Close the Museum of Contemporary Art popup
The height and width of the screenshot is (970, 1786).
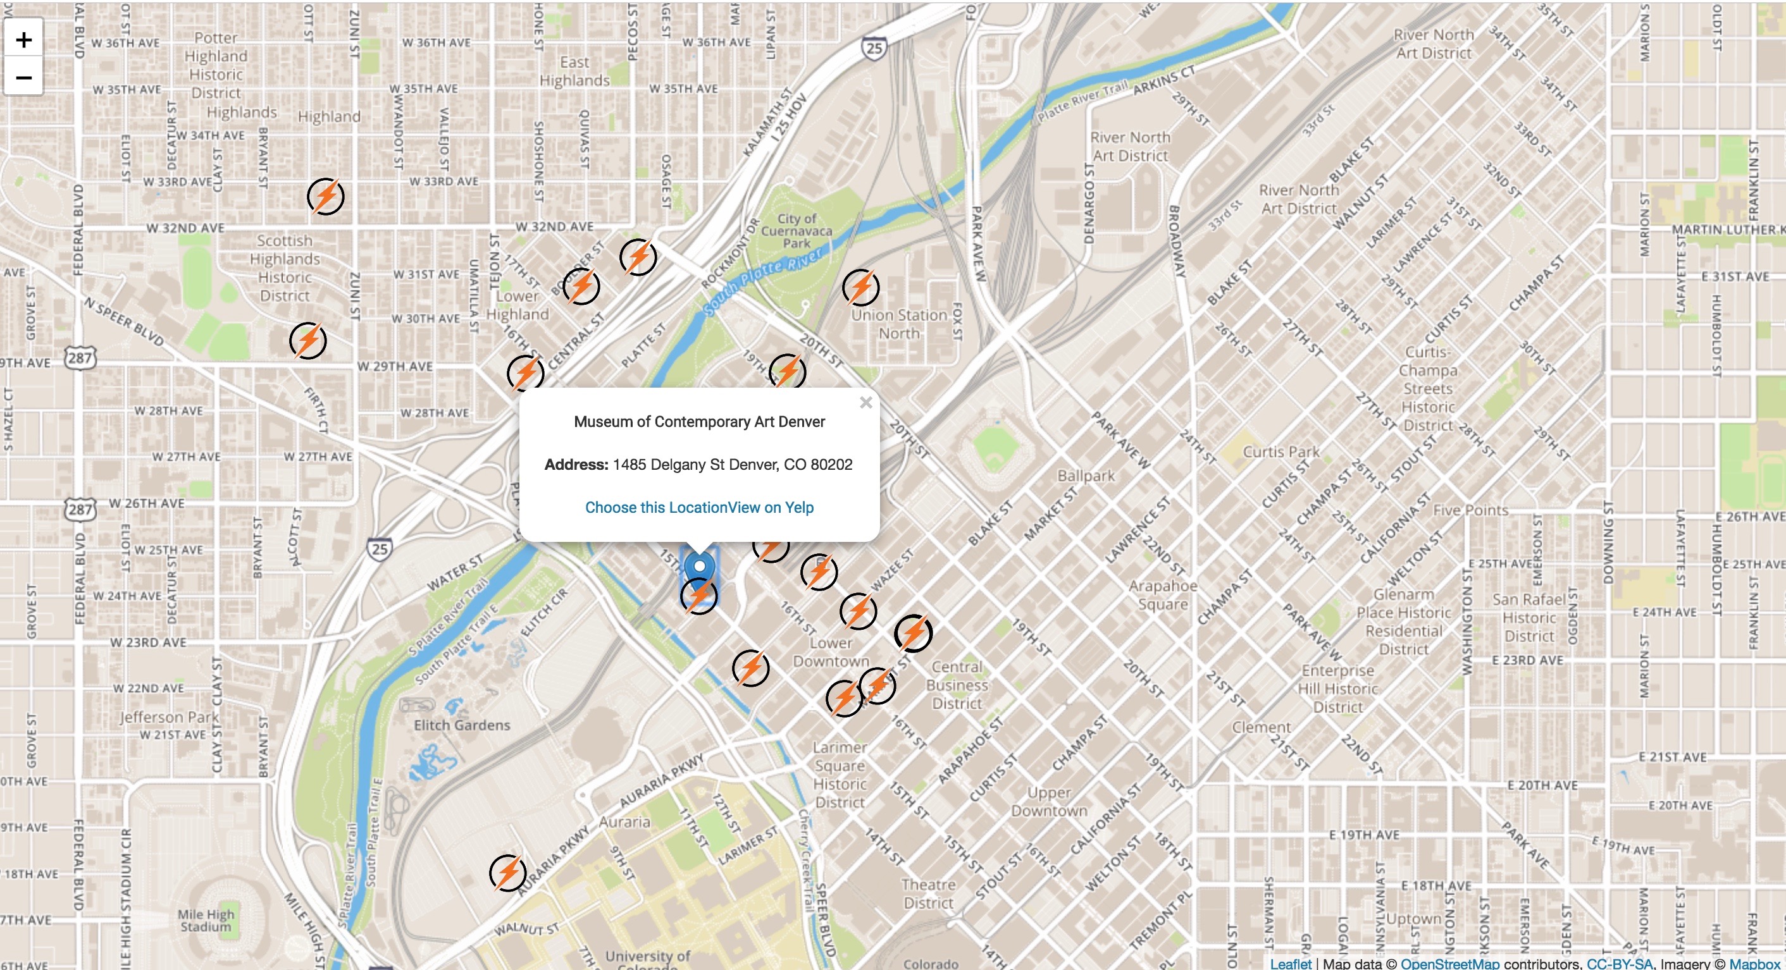tap(865, 403)
